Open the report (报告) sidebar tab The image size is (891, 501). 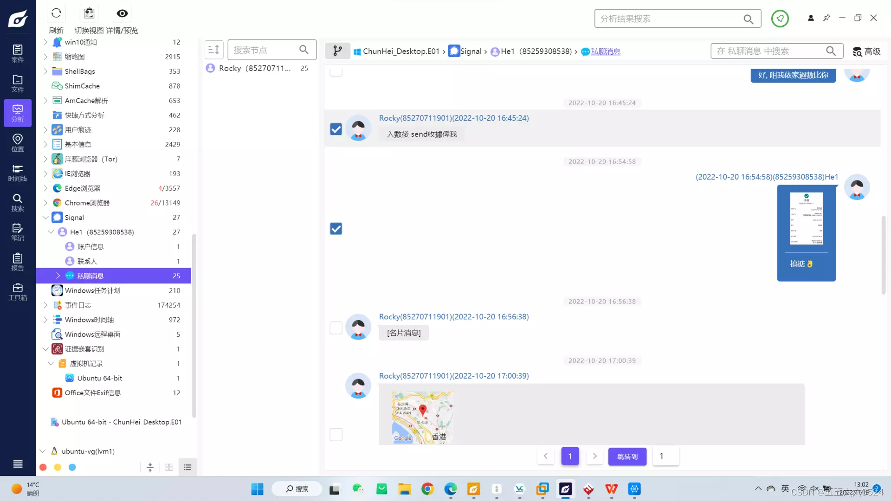click(18, 262)
